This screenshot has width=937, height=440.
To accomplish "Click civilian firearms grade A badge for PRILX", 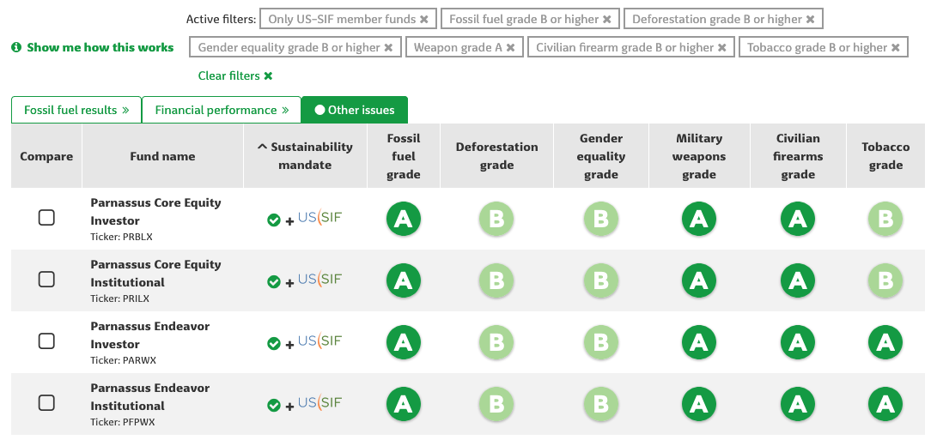I will [x=798, y=280].
